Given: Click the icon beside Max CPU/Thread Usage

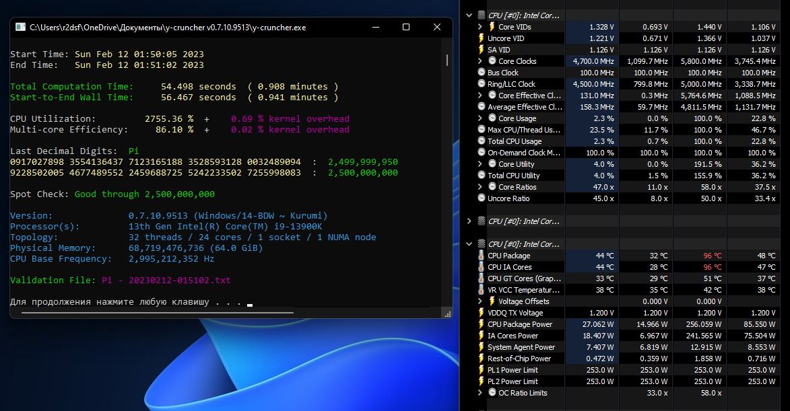Looking at the screenshot, I should pos(482,130).
